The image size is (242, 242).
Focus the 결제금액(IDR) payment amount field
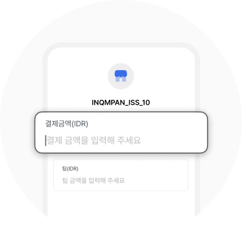[121, 132]
